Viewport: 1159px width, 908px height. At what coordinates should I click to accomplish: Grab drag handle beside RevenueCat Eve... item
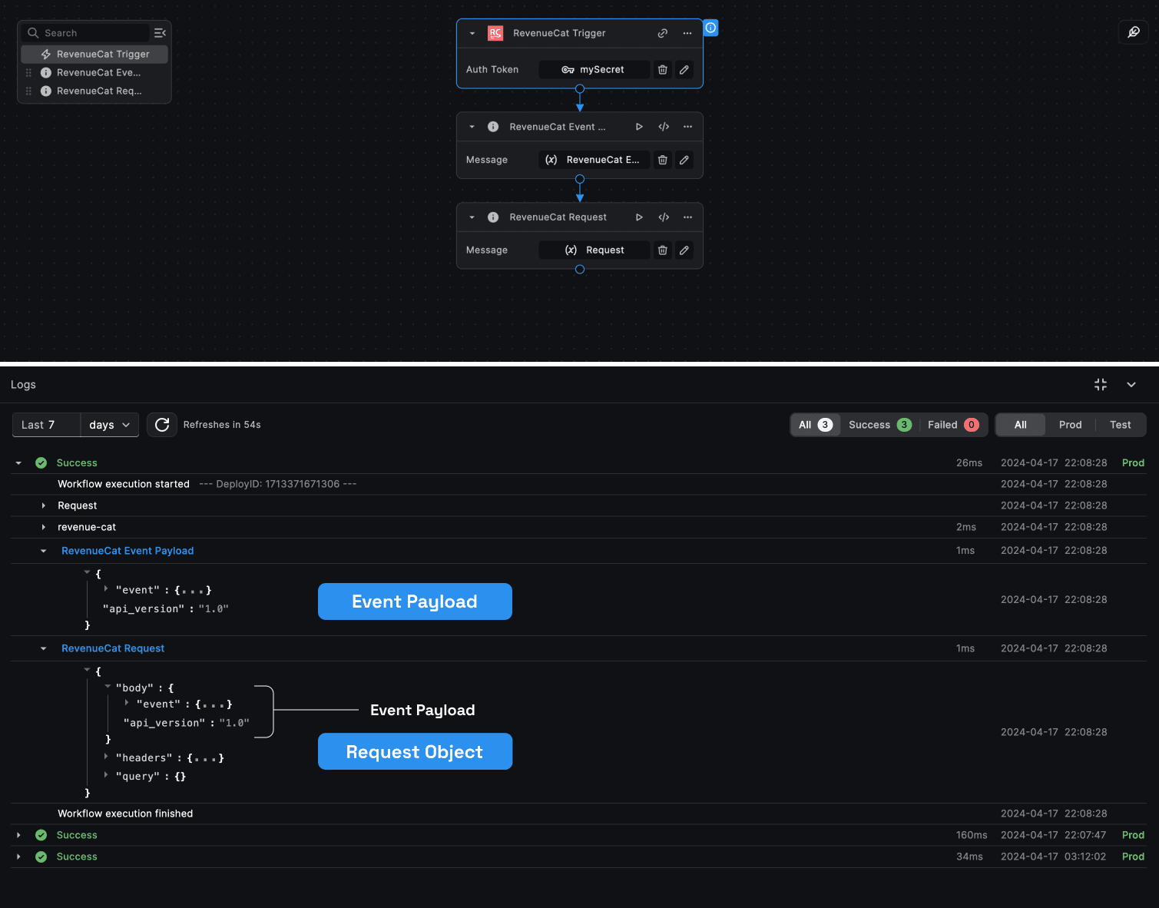[28, 73]
